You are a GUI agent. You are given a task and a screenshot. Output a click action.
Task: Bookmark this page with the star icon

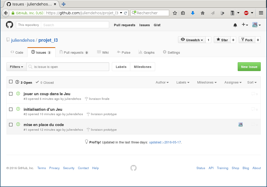175,13
